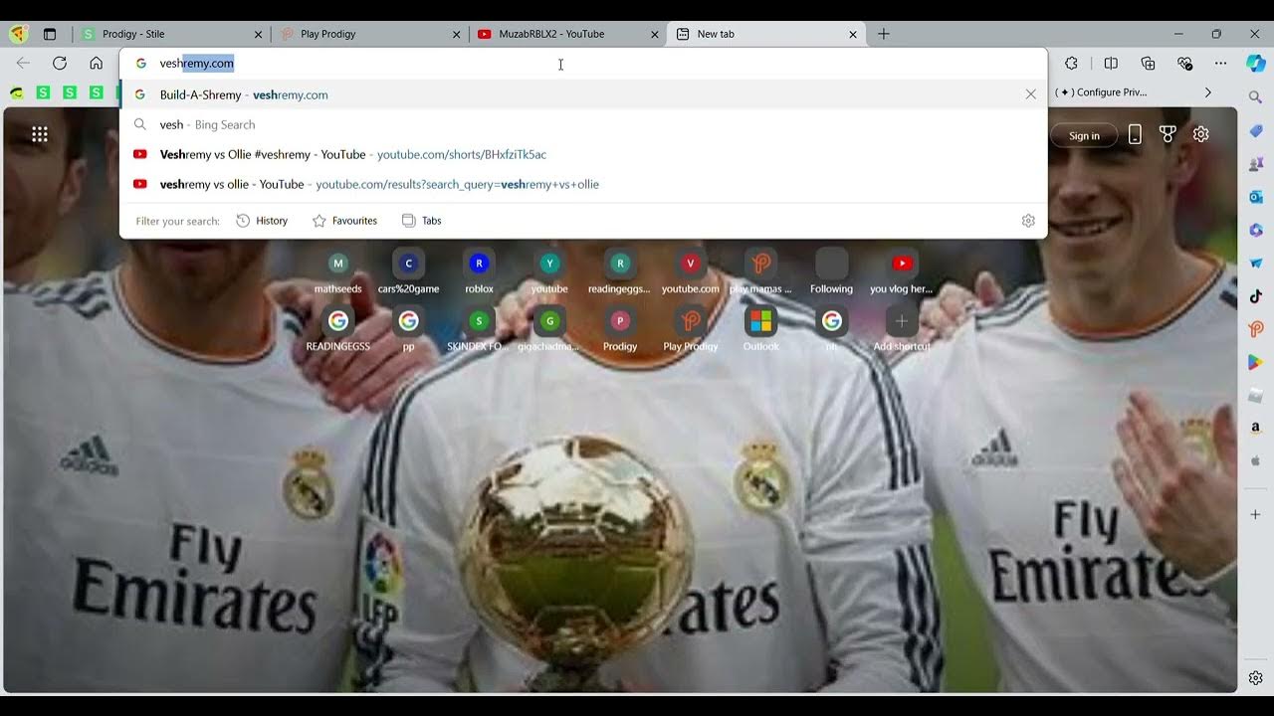Viewport: 1274px width, 716px height.
Task: Filter search suggestions by History
Action: tap(262, 221)
